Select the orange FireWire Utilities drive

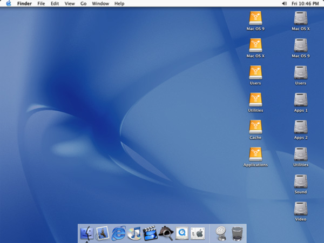point(255,100)
